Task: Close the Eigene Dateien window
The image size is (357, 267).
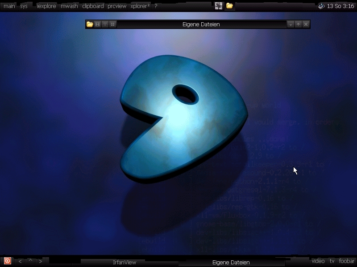Action: pos(306,24)
